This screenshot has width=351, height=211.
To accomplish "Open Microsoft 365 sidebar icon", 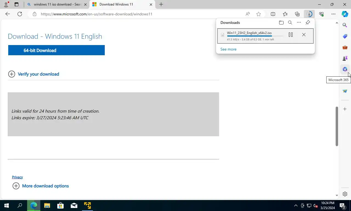I will point(345,69).
